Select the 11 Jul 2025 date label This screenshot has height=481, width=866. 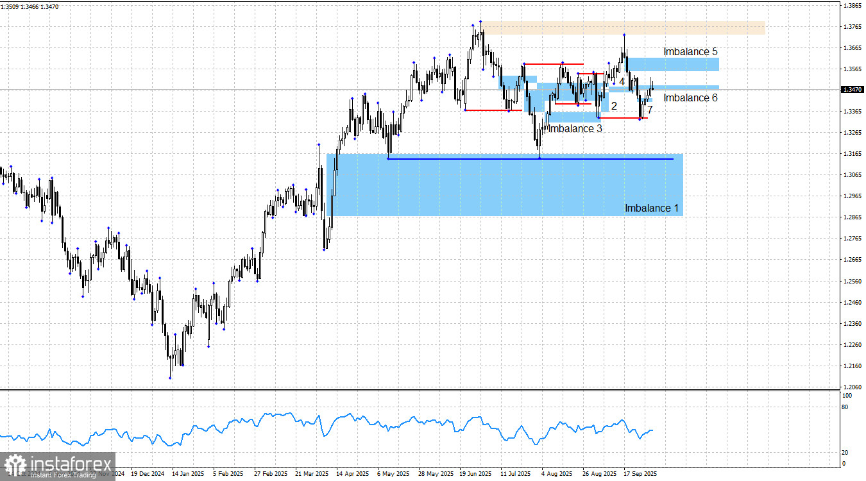tap(515, 474)
